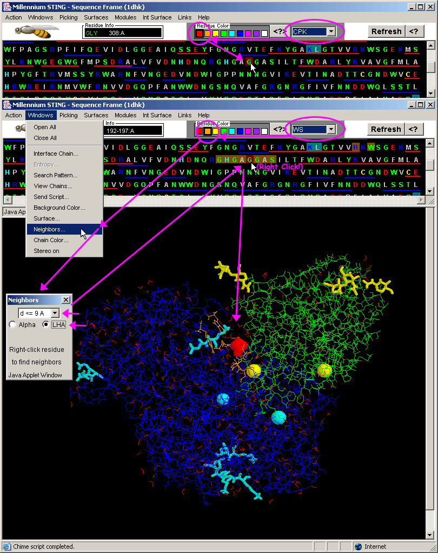The height and width of the screenshot is (553, 438).
Task: Pick the magenta residue color swatch in top window
Action: (x=248, y=34)
